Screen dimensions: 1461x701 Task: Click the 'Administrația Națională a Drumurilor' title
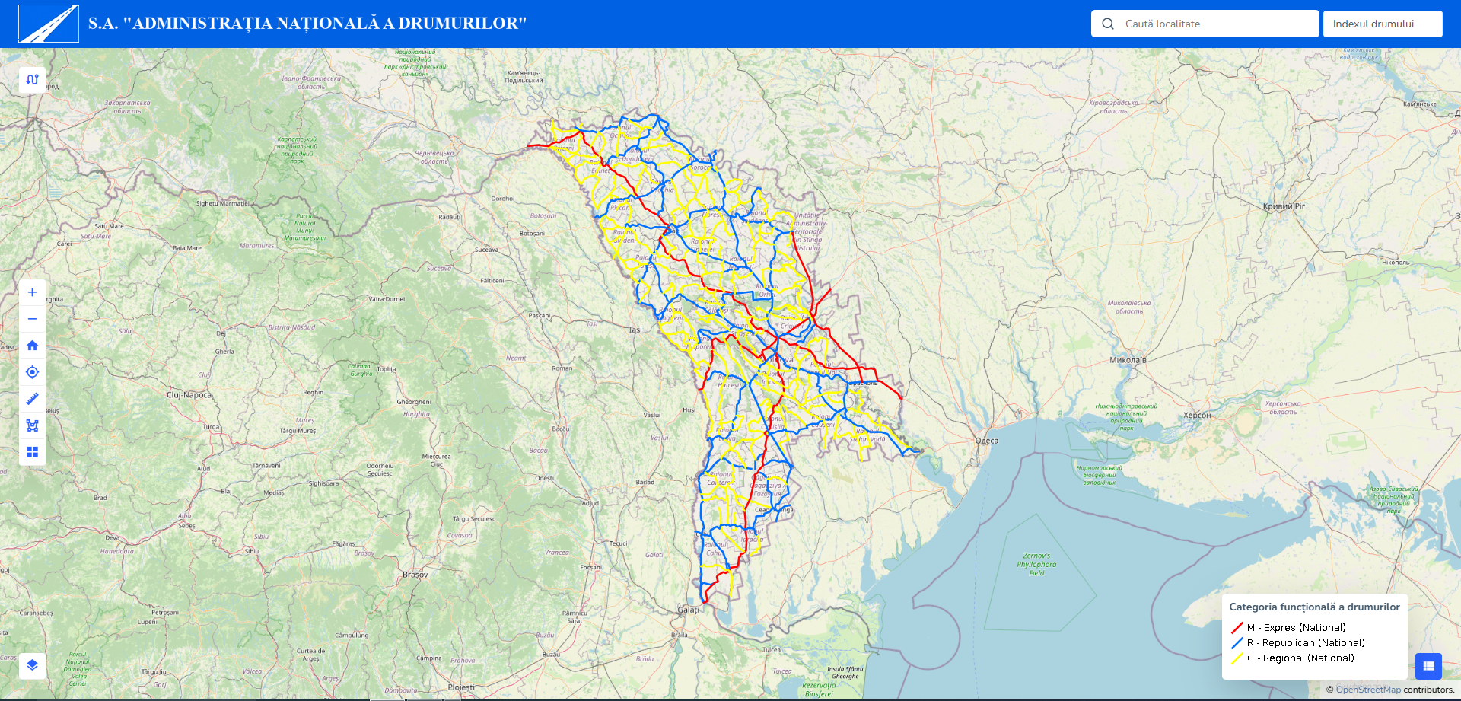tap(307, 24)
